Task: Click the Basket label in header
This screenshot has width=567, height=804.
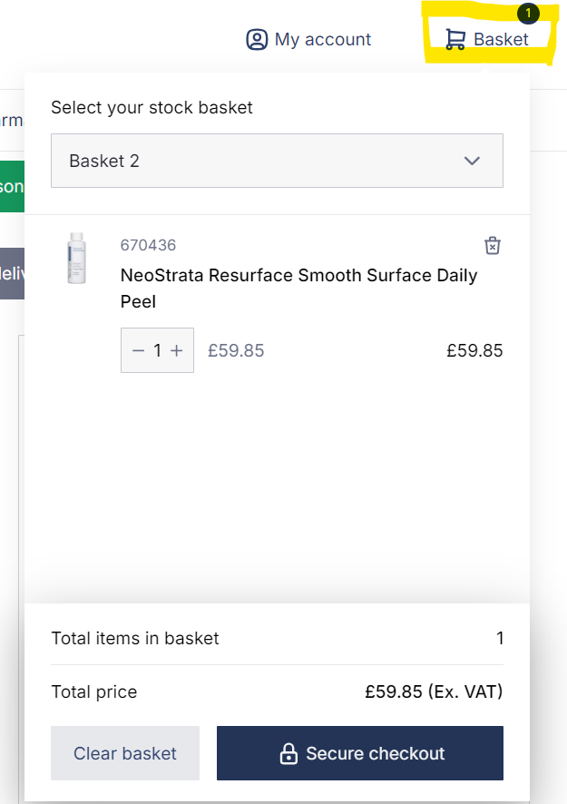Action: 501,40
